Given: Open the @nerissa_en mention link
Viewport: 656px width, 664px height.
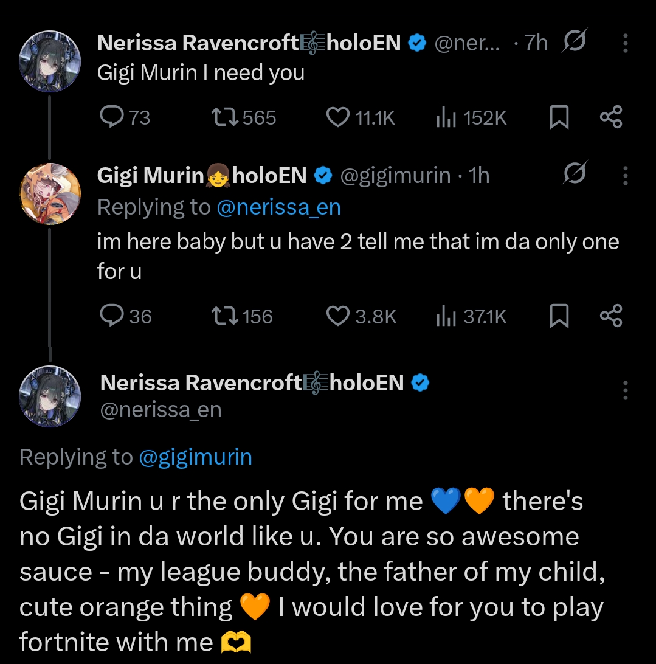Looking at the screenshot, I should pos(278,208).
